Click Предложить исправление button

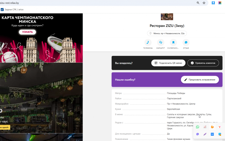click(200, 80)
